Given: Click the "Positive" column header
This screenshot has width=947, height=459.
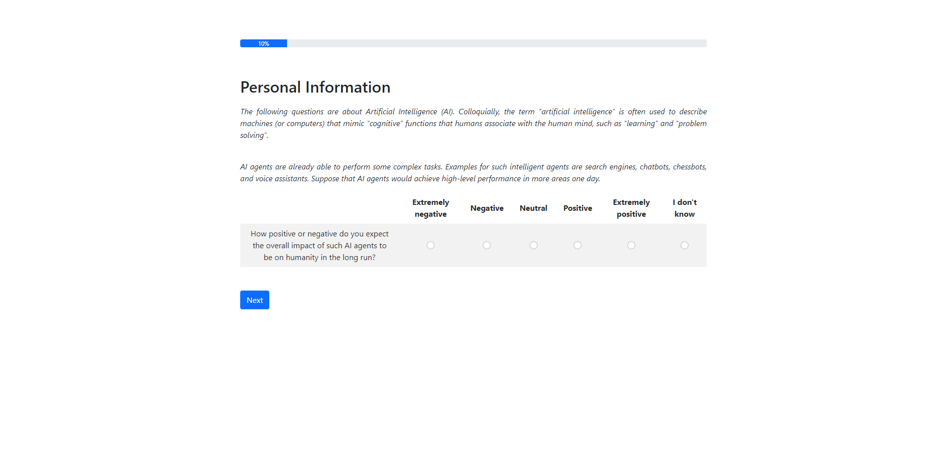Looking at the screenshot, I should point(578,208).
